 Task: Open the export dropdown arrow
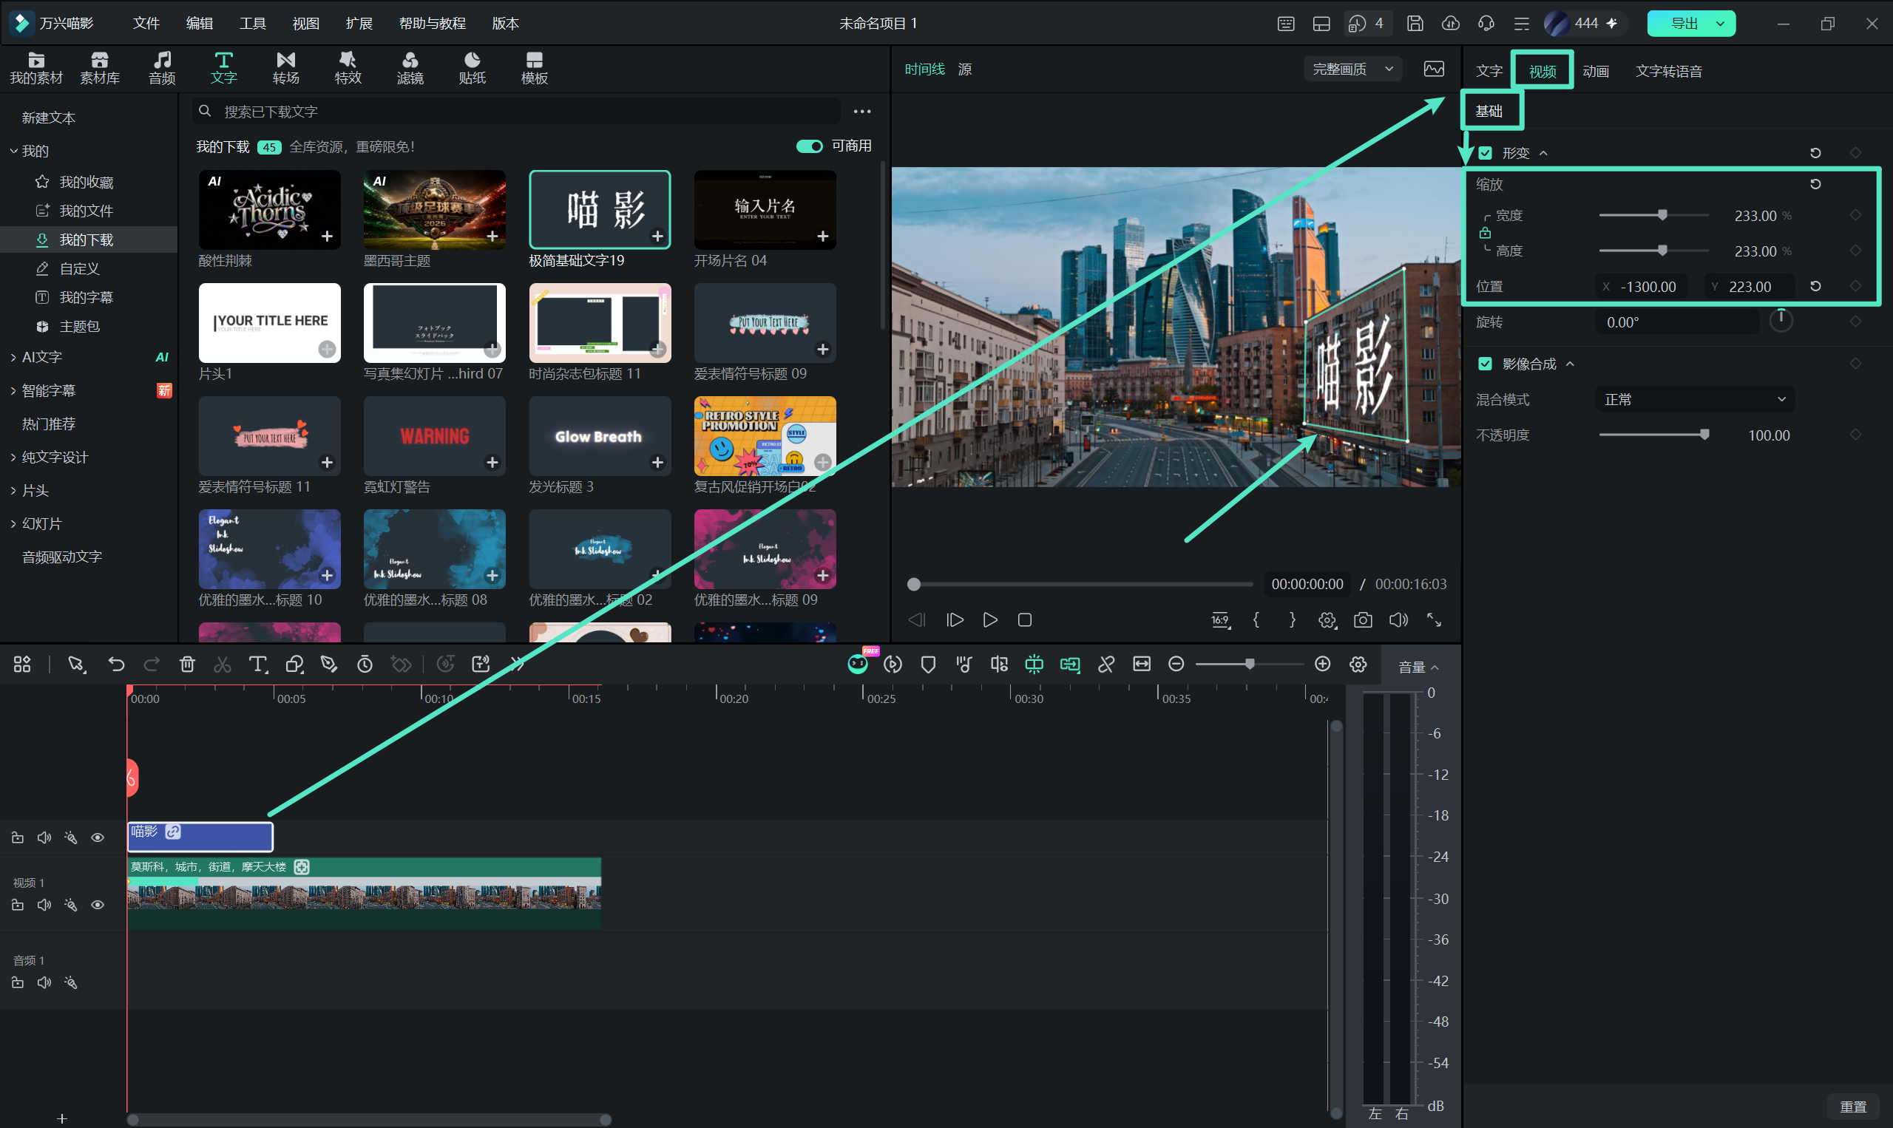1720,24
